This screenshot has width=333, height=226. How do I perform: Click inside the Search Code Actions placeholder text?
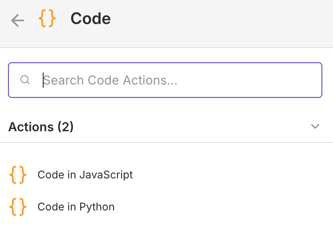[110, 80]
